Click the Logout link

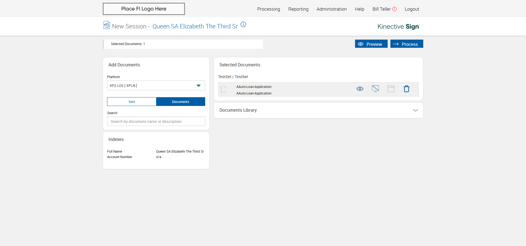pyautogui.click(x=412, y=9)
